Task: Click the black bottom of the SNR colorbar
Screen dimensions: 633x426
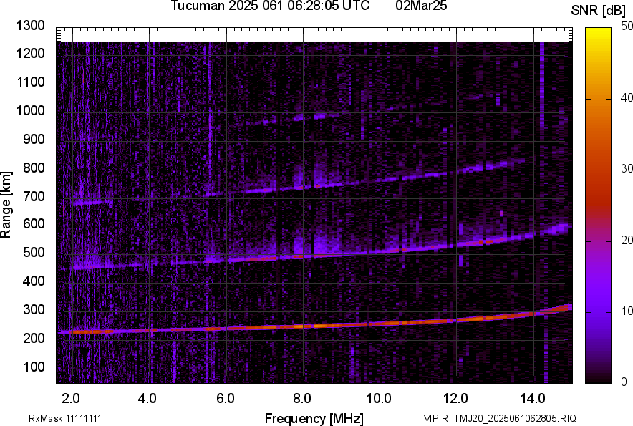Action: point(599,379)
